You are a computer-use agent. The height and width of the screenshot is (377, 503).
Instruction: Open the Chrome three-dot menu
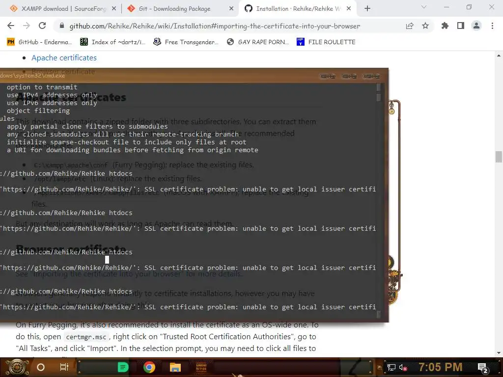click(492, 26)
